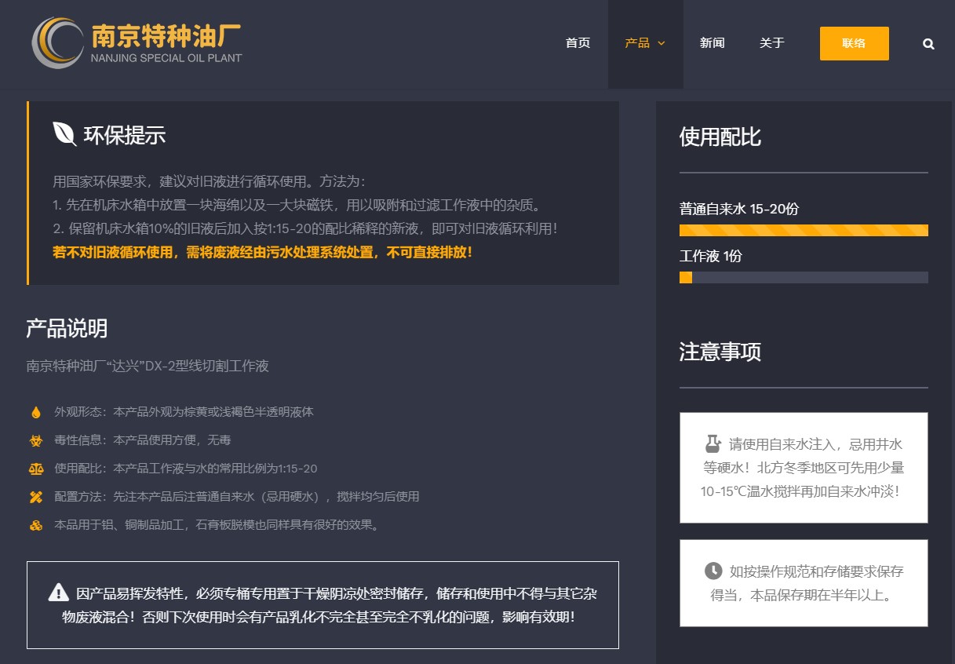
Task: Click text 毒性信息：本产品使用方便，无毒
Action: point(143,440)
